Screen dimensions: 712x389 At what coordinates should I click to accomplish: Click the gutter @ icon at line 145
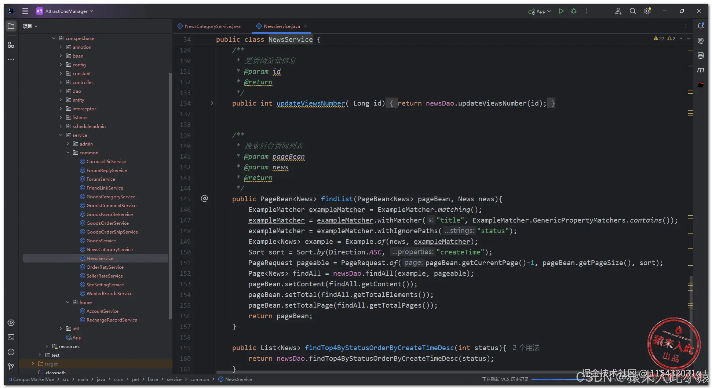coord(204,199)
